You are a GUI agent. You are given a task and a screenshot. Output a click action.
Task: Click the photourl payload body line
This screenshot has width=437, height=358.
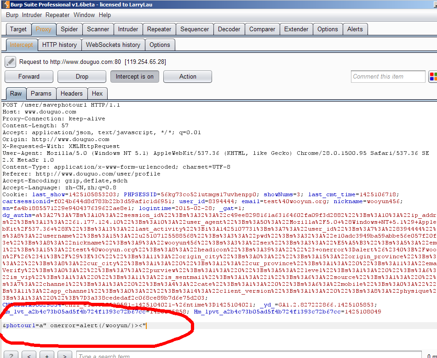point(75,325)
